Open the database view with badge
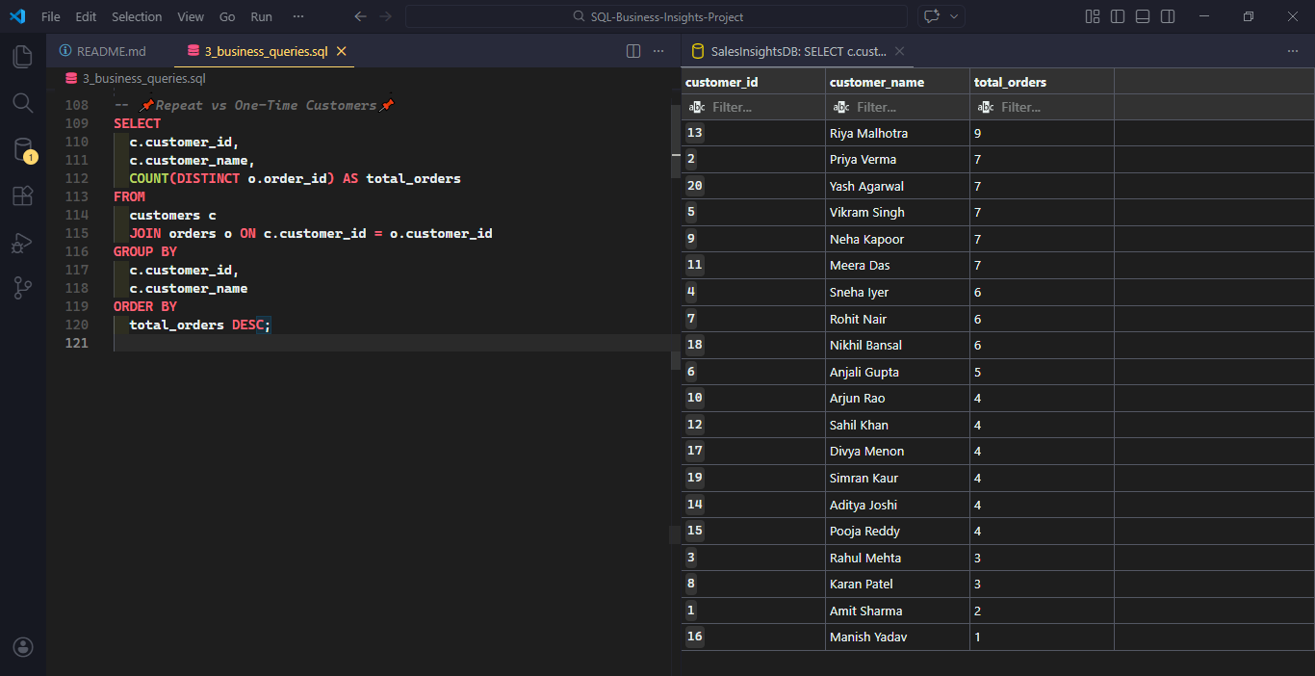 23,149
